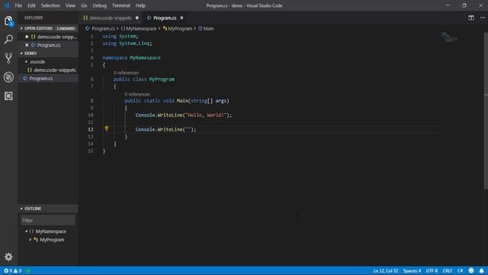Click errors and warnings status indicator

click(13, 270)
